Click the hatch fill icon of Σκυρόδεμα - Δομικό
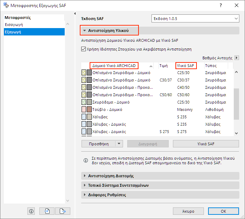 coord(84,102)
